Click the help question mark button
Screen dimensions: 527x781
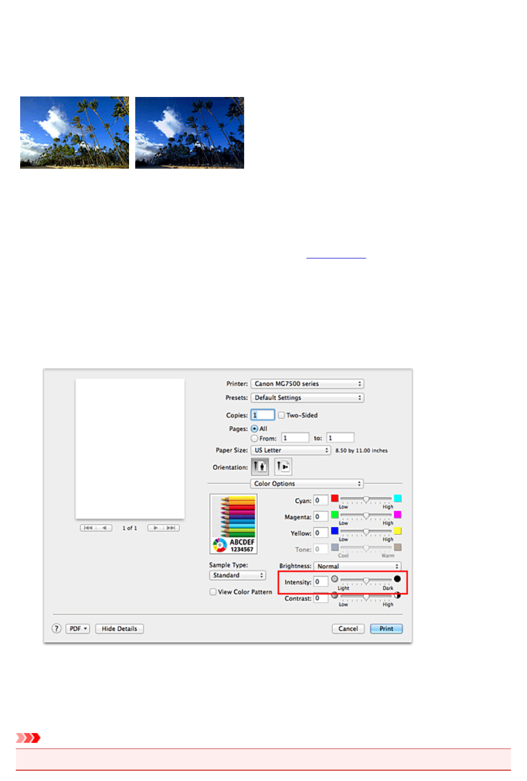point(57,628)
